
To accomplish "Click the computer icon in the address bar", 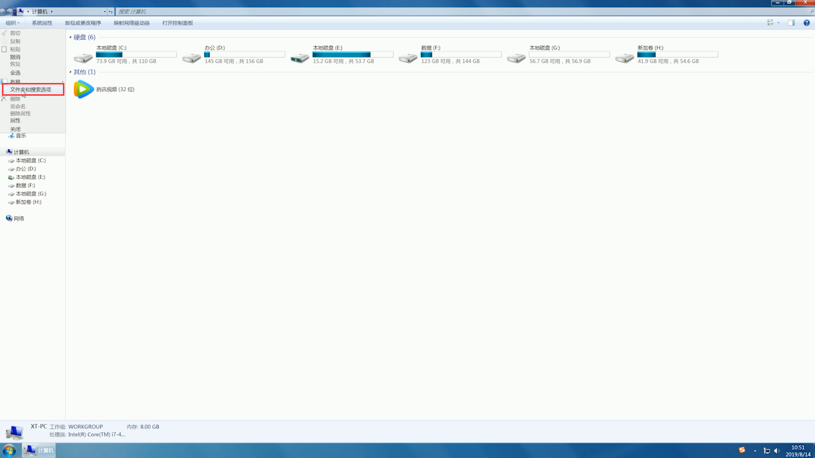I will pos(21,11).
